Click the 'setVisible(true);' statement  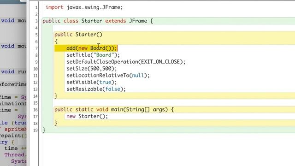[x=92, y=82]
